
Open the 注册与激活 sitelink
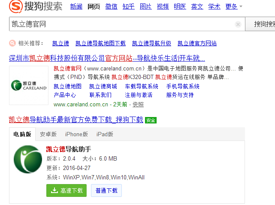(x=139, y=95)
